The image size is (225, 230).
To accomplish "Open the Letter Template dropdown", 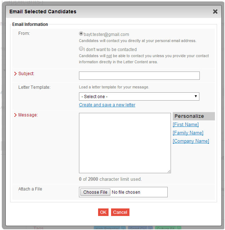I will (139, 96).
